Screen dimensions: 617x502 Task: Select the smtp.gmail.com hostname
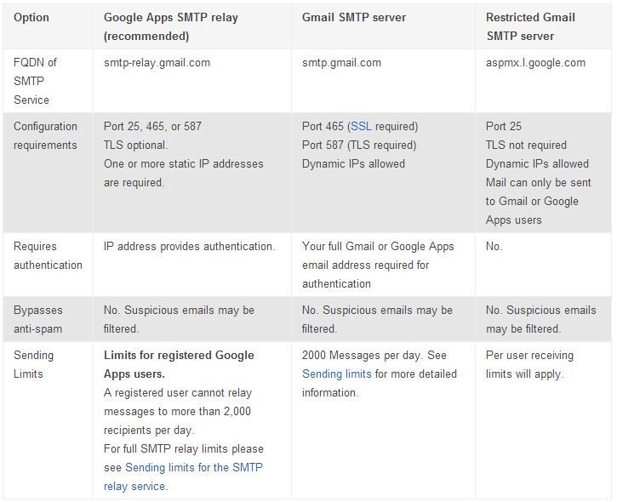click(341, 63)
